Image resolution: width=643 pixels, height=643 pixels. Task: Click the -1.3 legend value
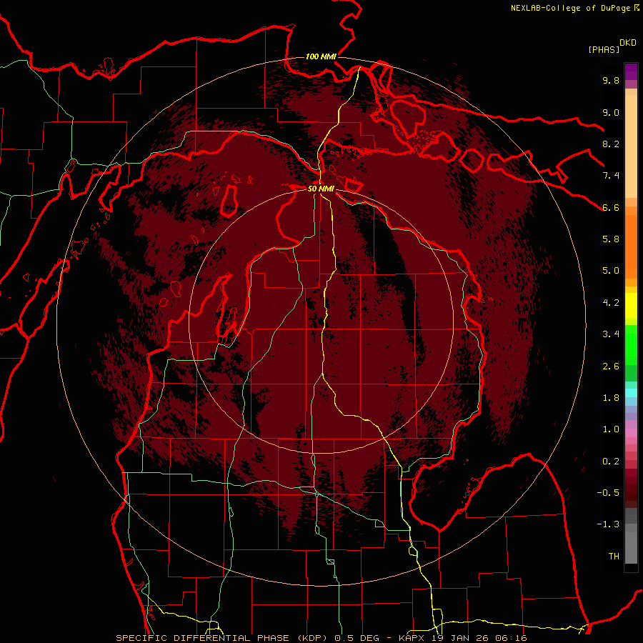(608, 524)
